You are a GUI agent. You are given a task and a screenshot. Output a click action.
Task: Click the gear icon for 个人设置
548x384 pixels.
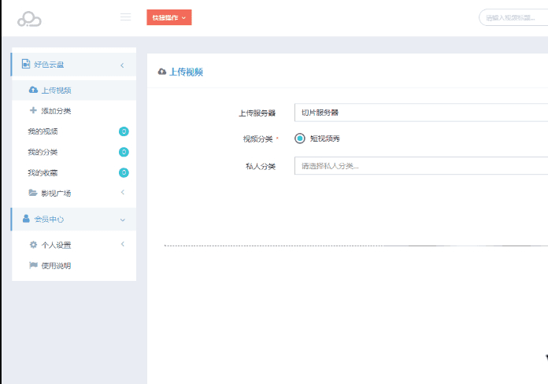pos(33,245)
